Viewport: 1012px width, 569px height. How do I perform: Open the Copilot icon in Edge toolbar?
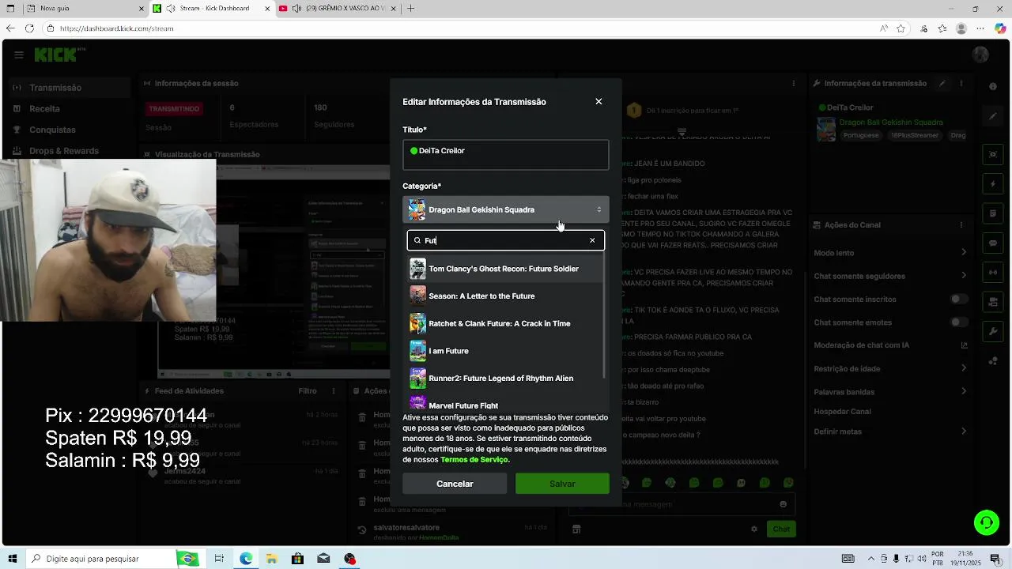tap(1001, 28)
